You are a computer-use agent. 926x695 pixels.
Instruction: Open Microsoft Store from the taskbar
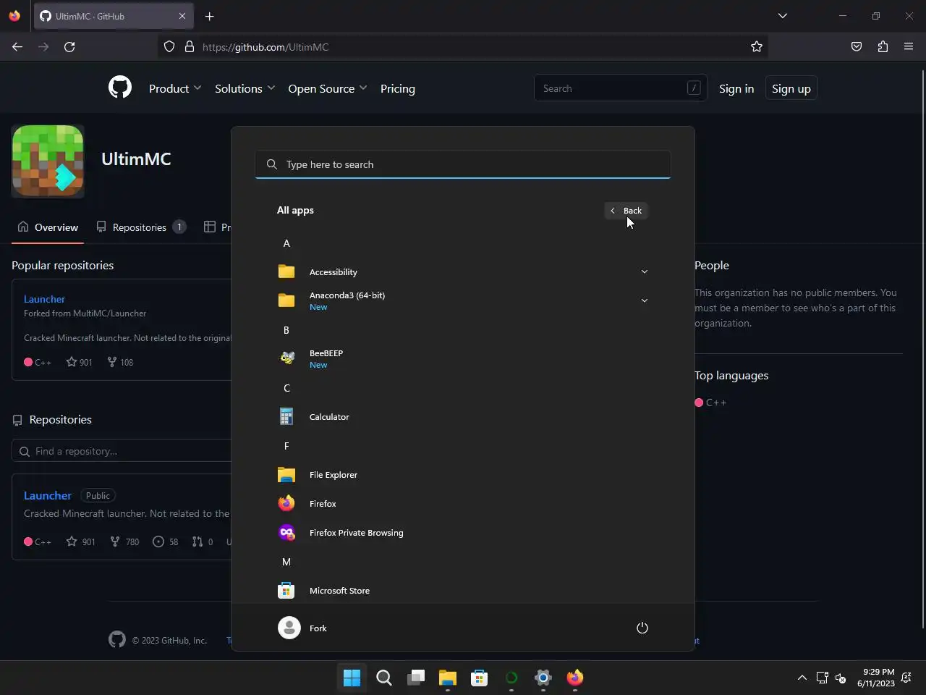pyautogui.click(x=480, y=678)
